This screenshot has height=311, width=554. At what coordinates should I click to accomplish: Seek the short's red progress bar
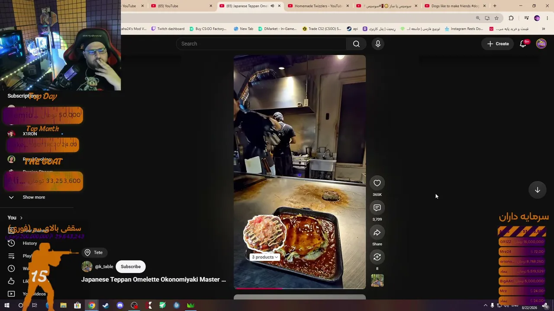(300, 288)
